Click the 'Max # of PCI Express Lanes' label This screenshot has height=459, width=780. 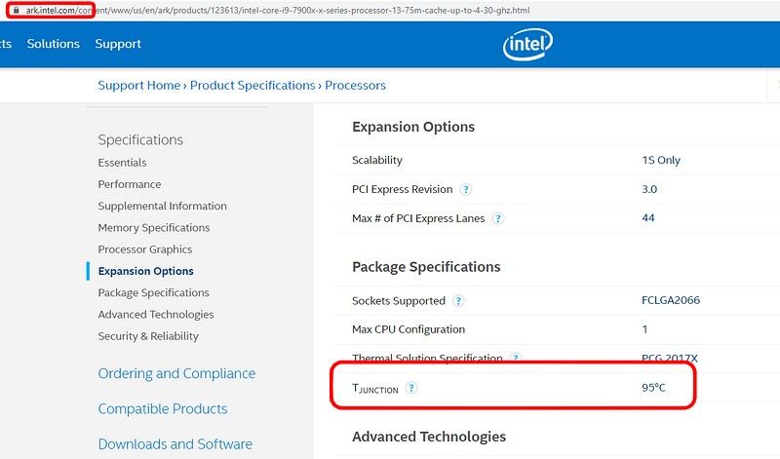(x=418, y=218)
